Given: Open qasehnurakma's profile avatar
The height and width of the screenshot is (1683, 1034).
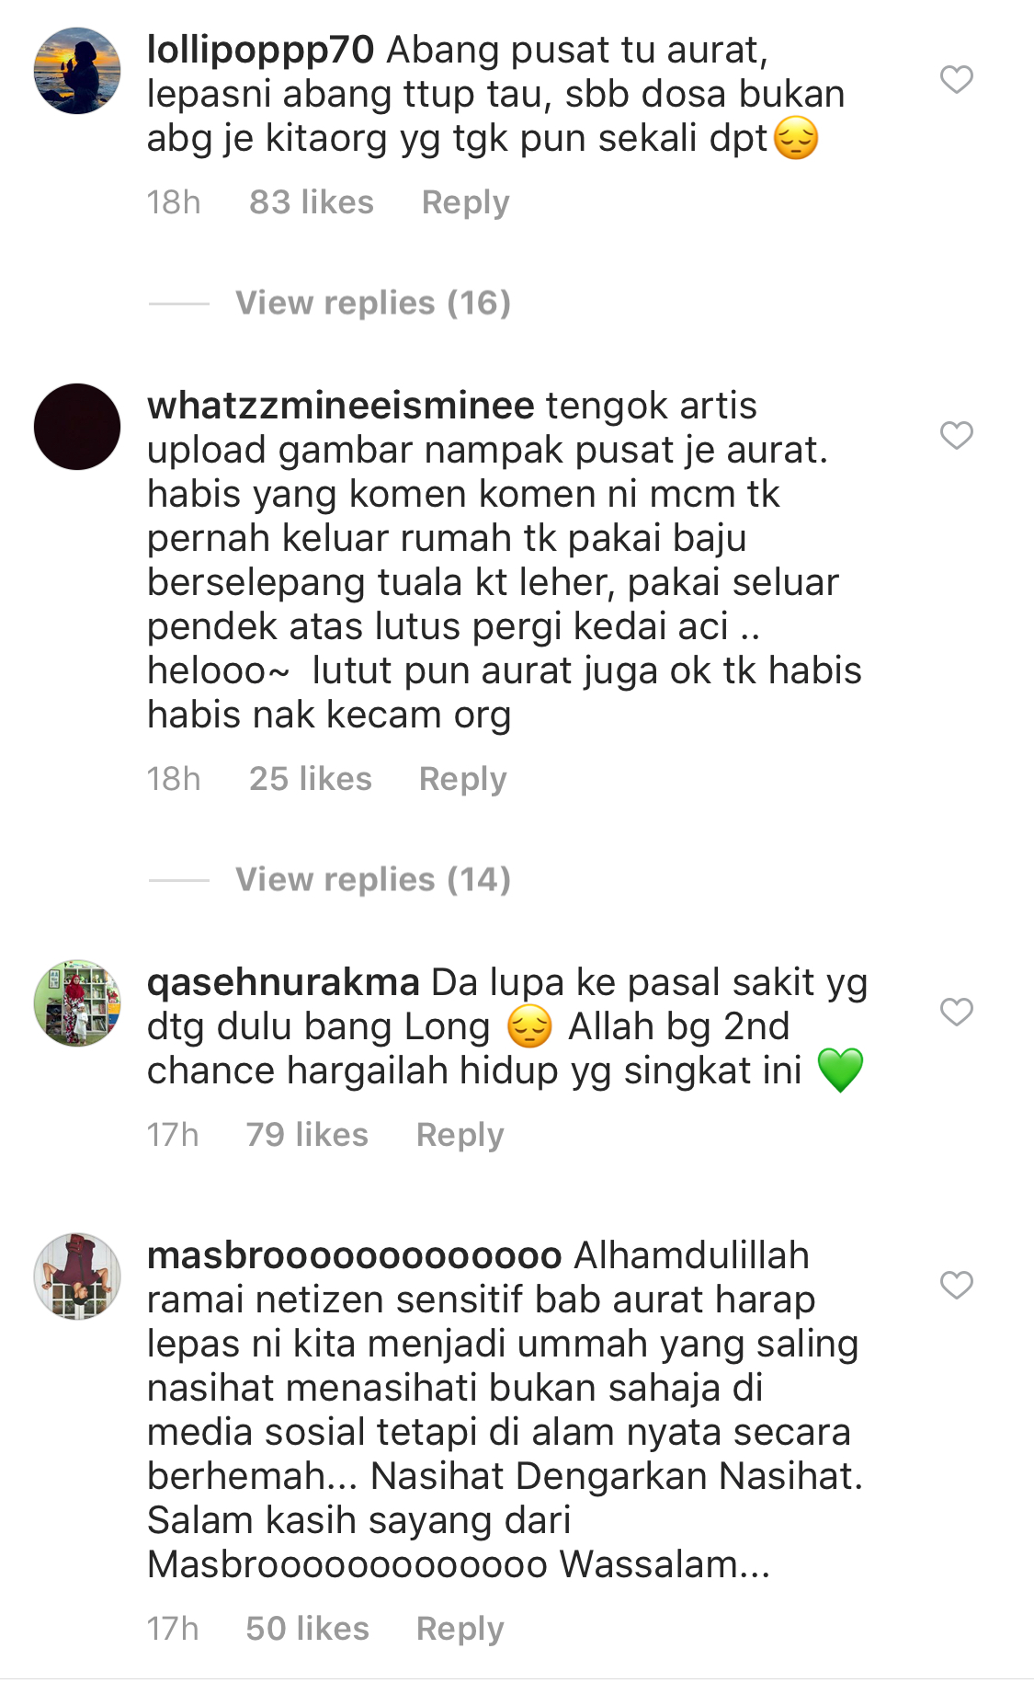Looking at the screenshot, I should pos(77,1003).
